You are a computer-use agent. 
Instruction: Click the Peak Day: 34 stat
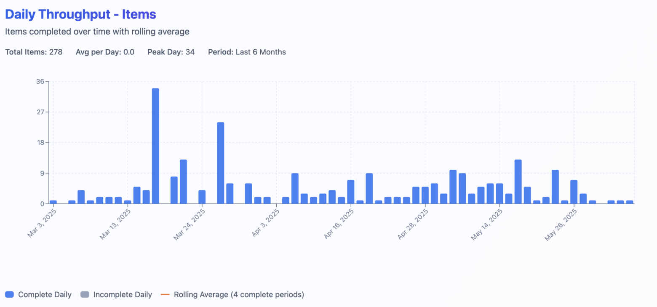point(171,52)
